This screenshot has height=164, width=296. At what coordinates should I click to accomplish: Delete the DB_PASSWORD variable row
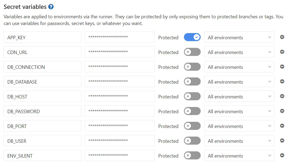282,111
